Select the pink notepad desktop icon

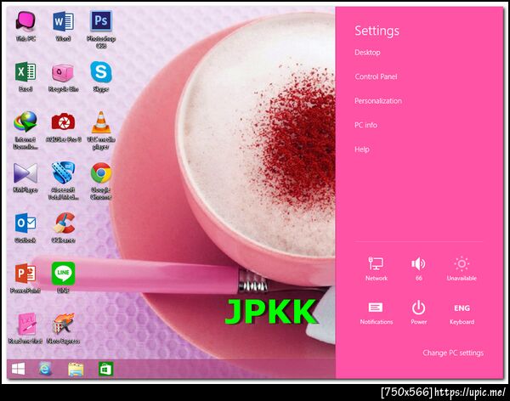25,329
